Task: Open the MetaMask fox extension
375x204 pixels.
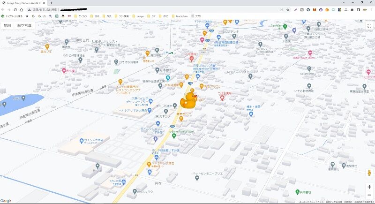Action: click(315, 10)
